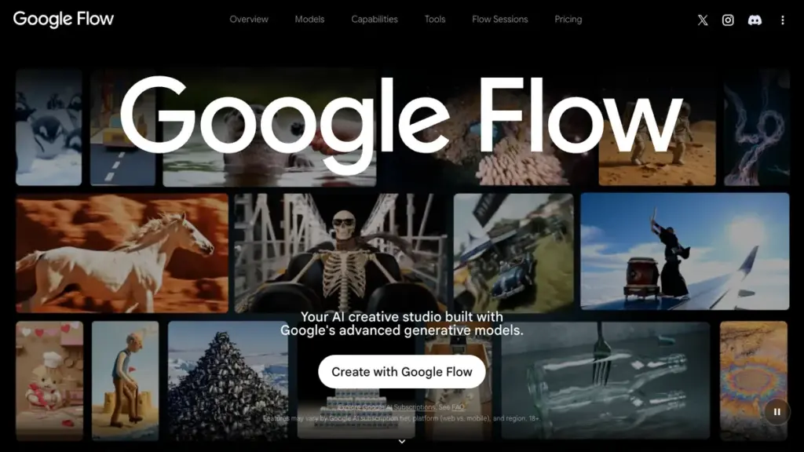
Task: Open the Tools nav item
Action: pos(435,20)
